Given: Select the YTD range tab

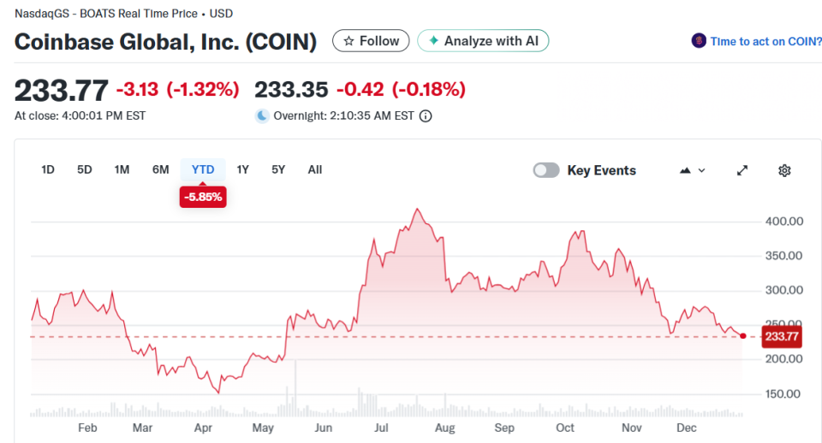Looking at the screenshot, I should pyautogui.click(x=203, y=169).
